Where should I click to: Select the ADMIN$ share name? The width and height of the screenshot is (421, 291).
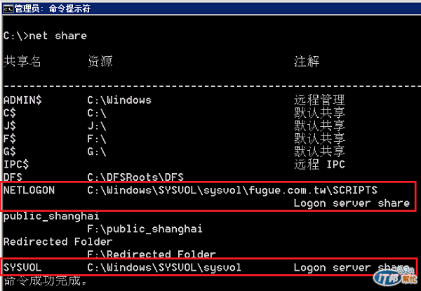(x=22, y=100)
